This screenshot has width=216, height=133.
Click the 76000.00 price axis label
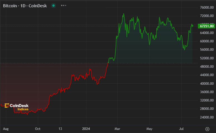tap(207, 8)
